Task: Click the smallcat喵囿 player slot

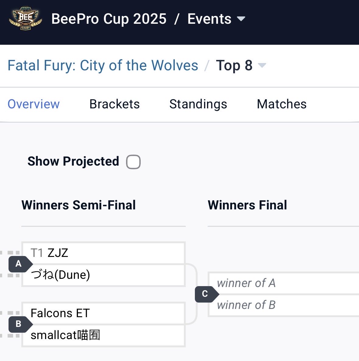Action: tap(104, 335)
